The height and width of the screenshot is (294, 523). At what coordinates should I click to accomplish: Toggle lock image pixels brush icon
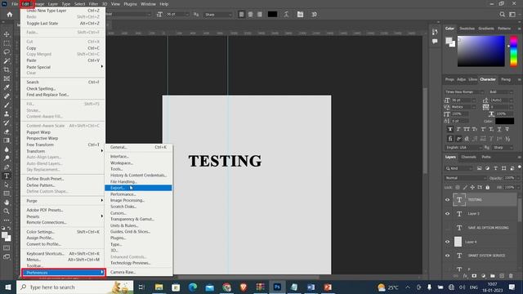coord(465,187)
